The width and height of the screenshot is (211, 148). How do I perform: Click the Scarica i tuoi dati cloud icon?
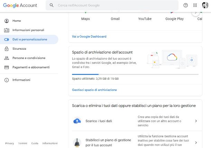pyautogui.click(x=77, y=121)
